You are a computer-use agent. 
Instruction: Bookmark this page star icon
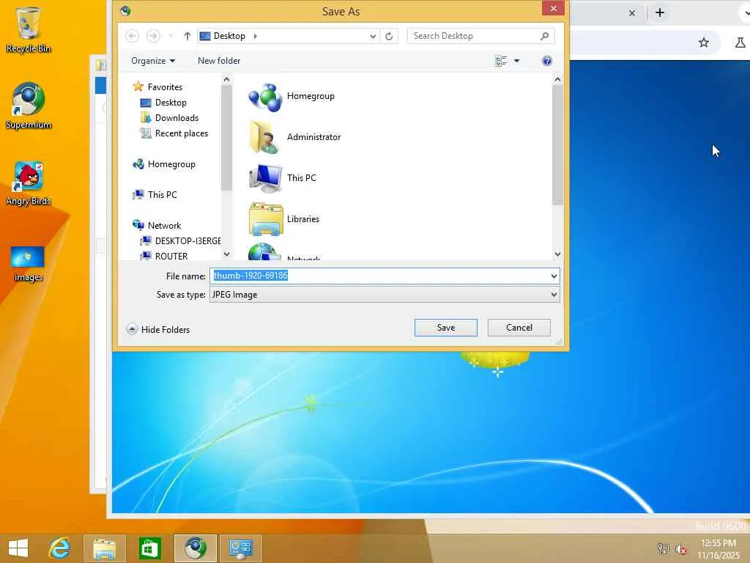point(704,43)
